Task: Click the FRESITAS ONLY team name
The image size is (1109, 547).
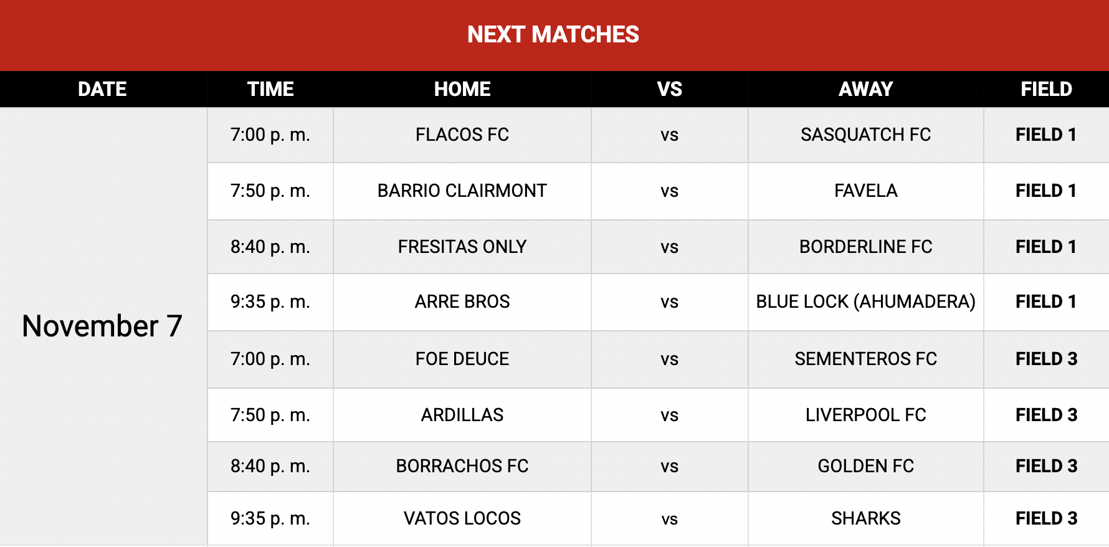Action: pos(462,247)
